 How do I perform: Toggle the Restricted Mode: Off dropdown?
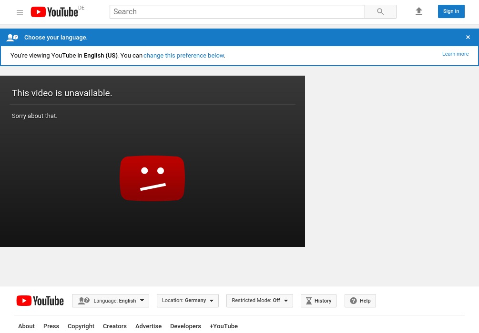click(x=260, y=301)
